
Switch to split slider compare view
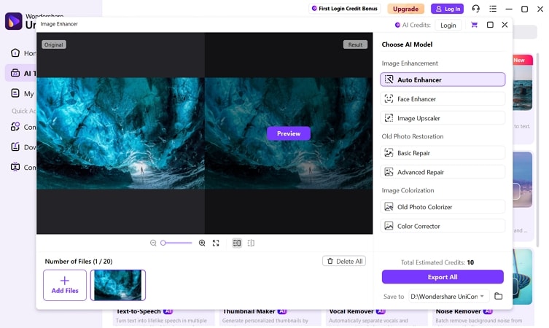pos(251,243)
